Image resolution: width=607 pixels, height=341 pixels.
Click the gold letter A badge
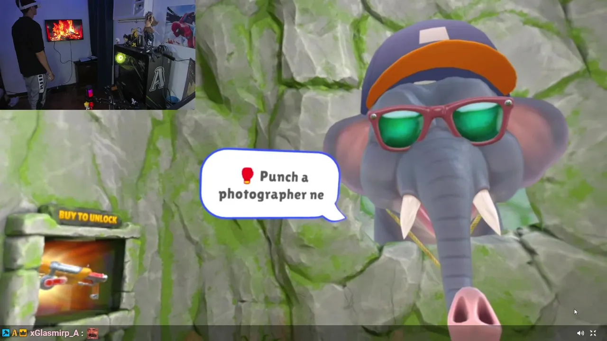tap(14, 333)
